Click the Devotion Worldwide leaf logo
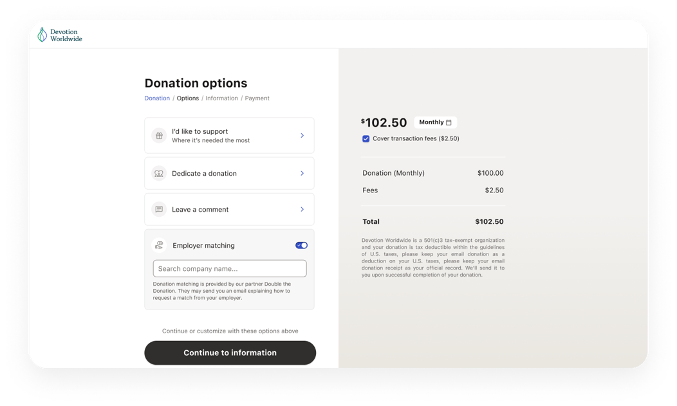677x406 pixels. (x=41, y=33)
